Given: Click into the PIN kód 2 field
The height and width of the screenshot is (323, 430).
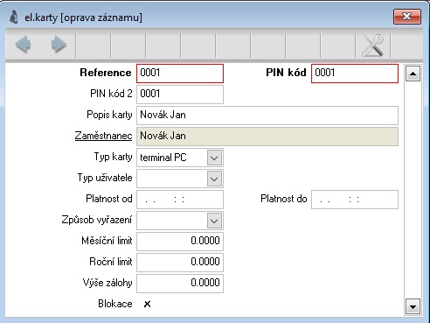Looking at the screenshot, I should pyautogui.click(x=180, y=95).
